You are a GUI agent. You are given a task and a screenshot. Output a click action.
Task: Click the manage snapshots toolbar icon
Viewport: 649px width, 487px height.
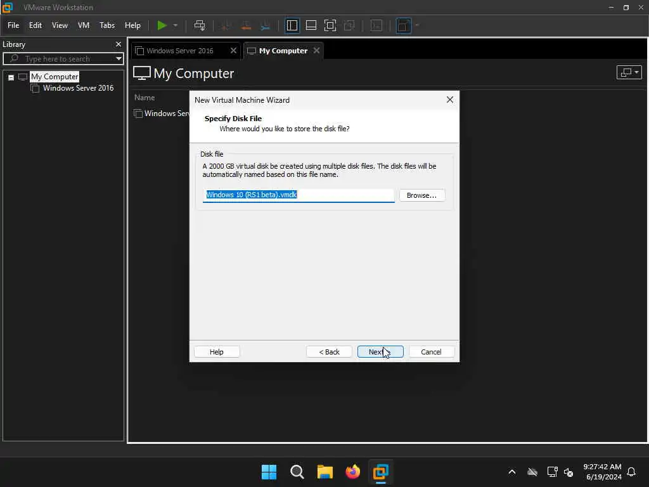click(x=266, y=25)
